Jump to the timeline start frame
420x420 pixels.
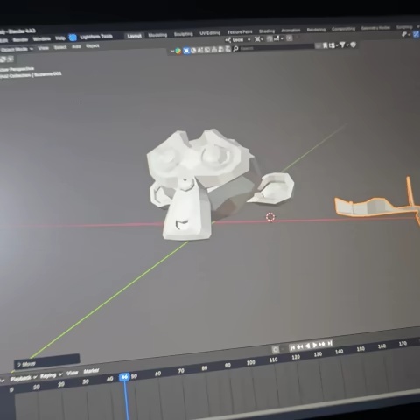pyautogui.click(x=292, y=347)
